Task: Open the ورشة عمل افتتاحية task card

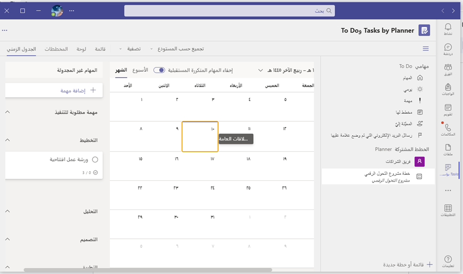Action: point(54,165)
